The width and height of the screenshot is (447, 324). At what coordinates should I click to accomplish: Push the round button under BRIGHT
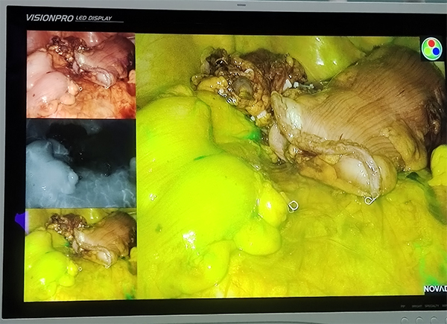tap(419, 320)
